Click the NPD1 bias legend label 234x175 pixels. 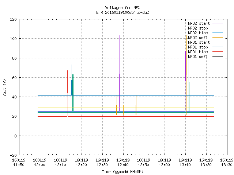click(198, 52)
